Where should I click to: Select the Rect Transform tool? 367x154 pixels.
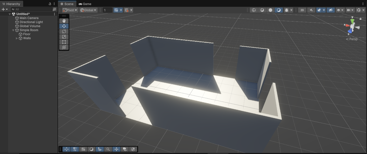64,42
